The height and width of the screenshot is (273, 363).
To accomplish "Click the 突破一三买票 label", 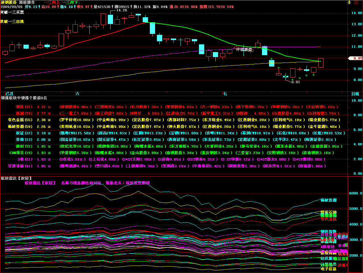I will click(x=12, y=12).
